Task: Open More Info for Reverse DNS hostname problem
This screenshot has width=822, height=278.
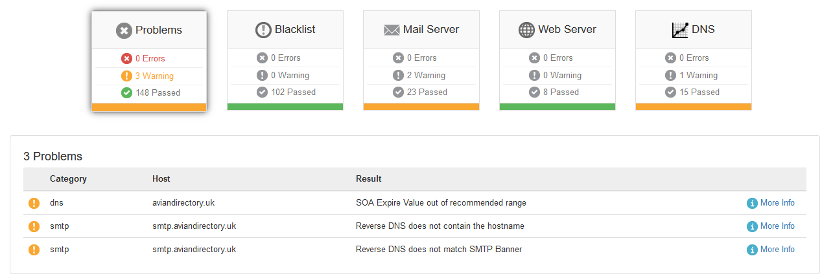Action: [777, 226]
